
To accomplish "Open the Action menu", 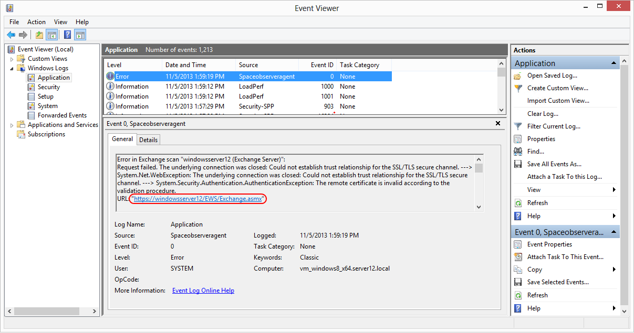I will click(x=36, y=22).
